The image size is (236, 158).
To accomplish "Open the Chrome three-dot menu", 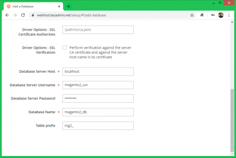I will (229, 15).
